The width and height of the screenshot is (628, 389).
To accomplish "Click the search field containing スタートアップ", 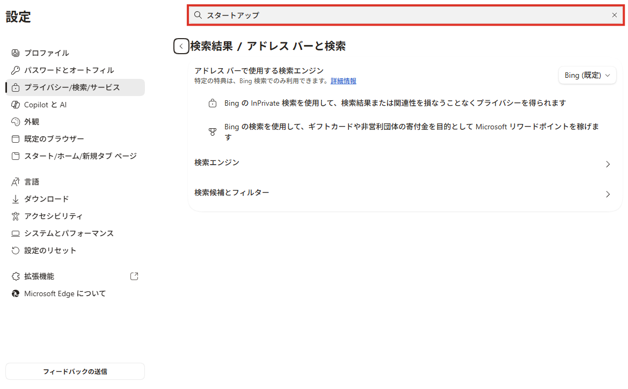I will (406, 15).
